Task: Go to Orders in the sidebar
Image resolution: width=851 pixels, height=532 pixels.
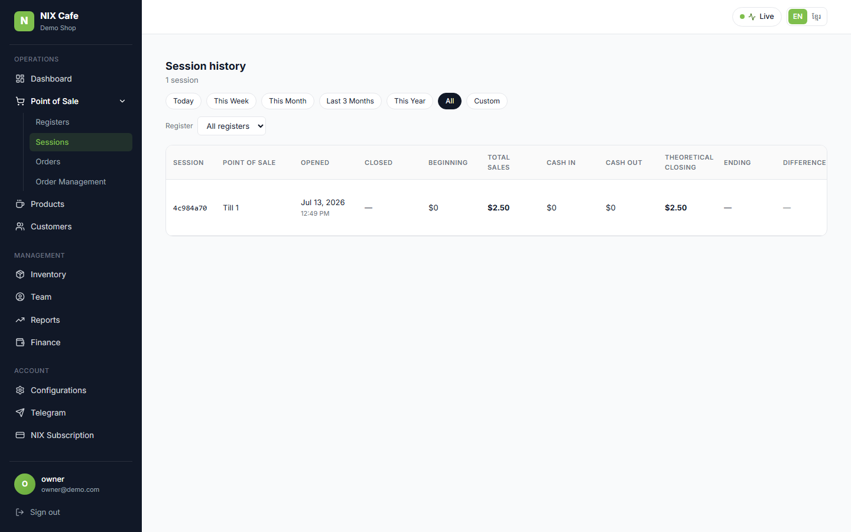Action: tap(81, 161)
